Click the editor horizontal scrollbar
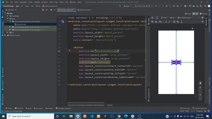 click(x=86, y=102)
